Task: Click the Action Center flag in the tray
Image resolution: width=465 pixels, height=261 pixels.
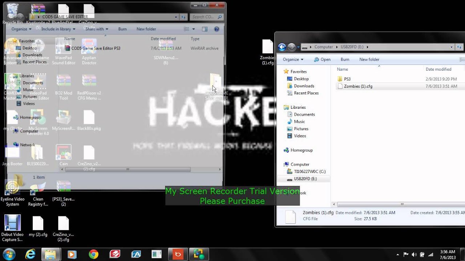Action: click(406, 254)
